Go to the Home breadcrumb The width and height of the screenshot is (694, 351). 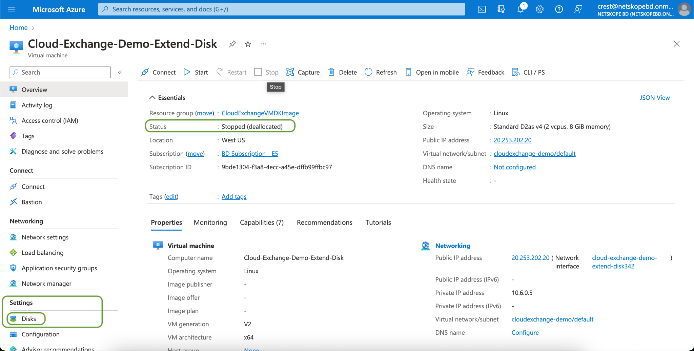point(19,27)
